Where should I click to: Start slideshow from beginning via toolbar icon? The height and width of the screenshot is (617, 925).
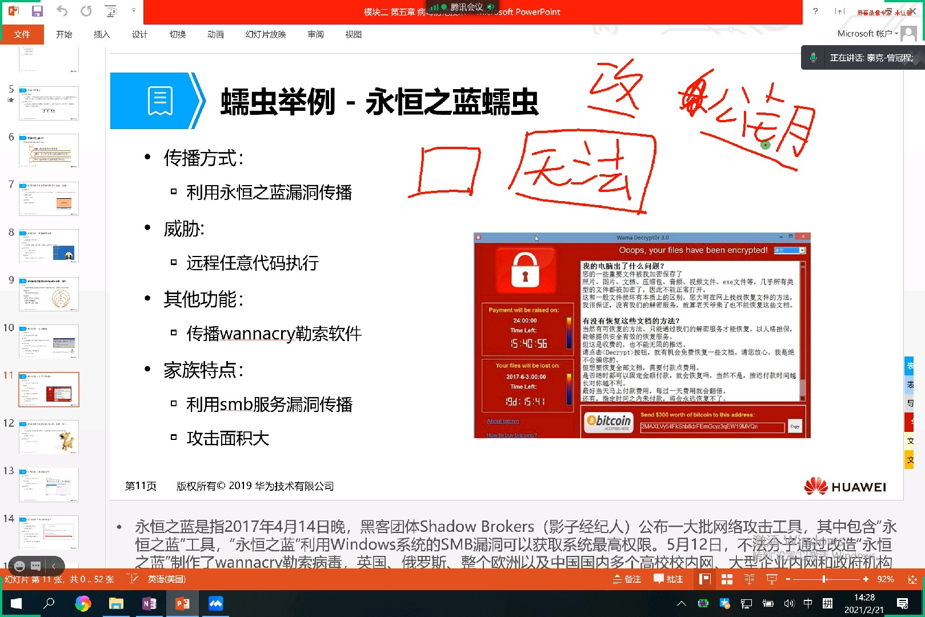pos(111,11)
